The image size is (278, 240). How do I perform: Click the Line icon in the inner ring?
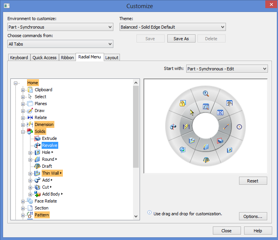(226, 127)
